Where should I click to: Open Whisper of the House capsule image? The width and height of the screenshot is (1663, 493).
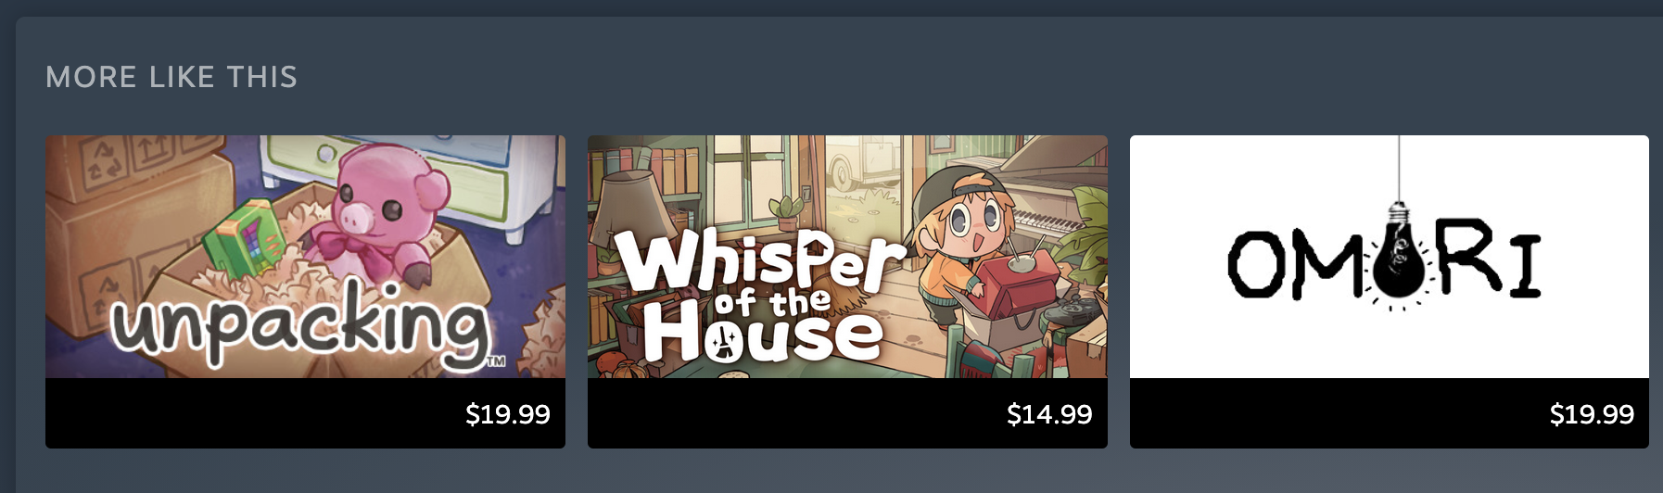click(847, 257)
